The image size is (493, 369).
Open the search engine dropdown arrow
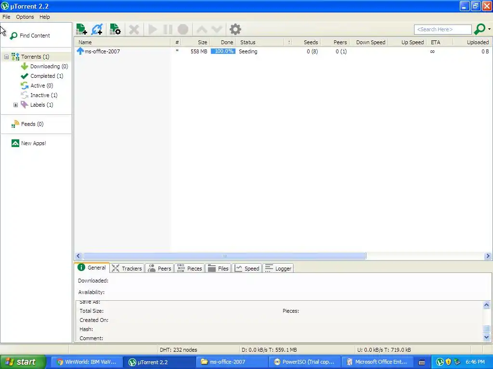coord(489,29)
